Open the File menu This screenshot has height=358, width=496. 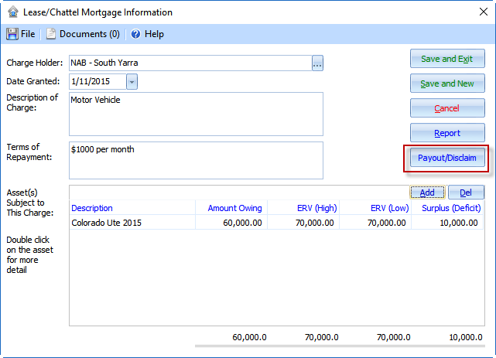[x=28, y=34]
